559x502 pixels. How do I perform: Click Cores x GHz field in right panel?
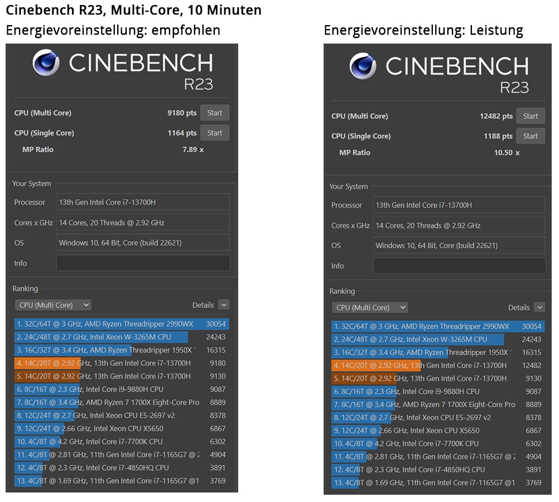[x=459, y=225]
